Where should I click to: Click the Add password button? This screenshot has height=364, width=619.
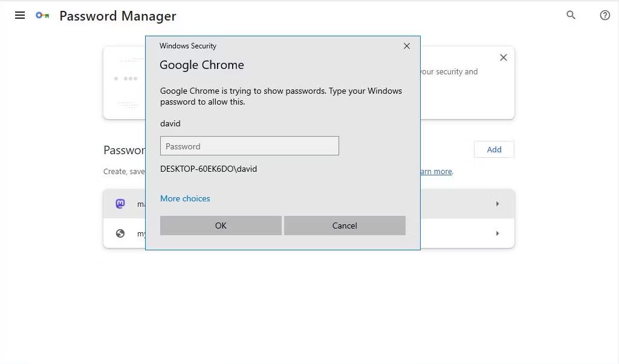tap(494, 149)
